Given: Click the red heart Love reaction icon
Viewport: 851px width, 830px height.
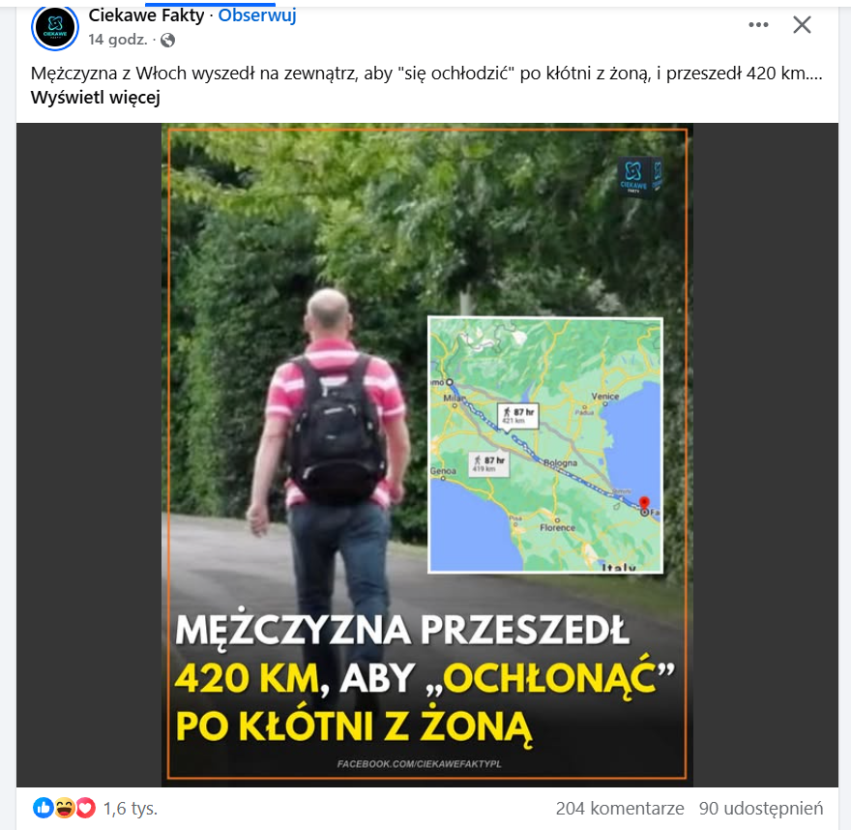Looking at the screenshot, I should pyautogui.click(x=85, y=808).
